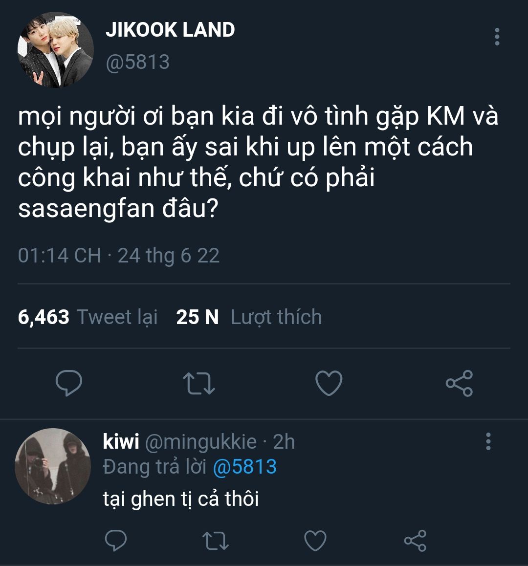The image size is (528, 566).
Task: Open kiwi's profile avatar
Action: [x=53, y=466]
